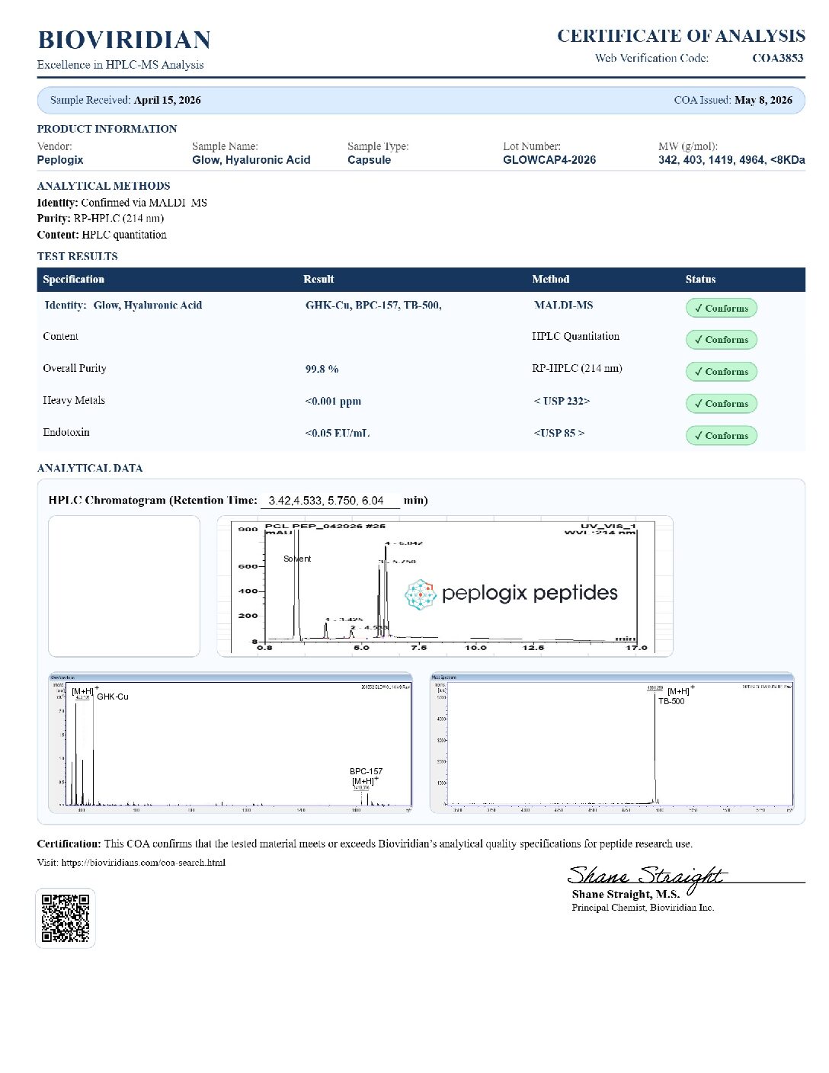Click the HPLC chromatogram image
The height and width of the screenshot is (1073, 829).
[445, 586]
